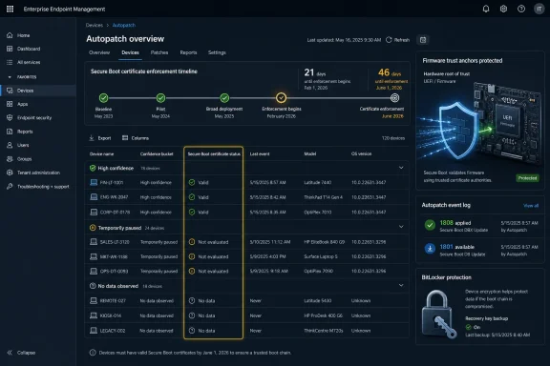
Task: Open the Settings tab
Action: 217,52
